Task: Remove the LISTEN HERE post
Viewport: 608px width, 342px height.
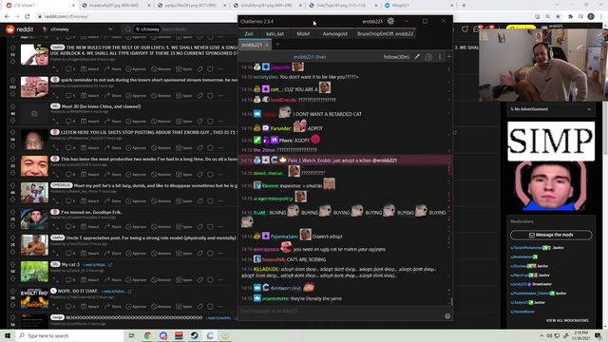Action: [x=161, y=148]
